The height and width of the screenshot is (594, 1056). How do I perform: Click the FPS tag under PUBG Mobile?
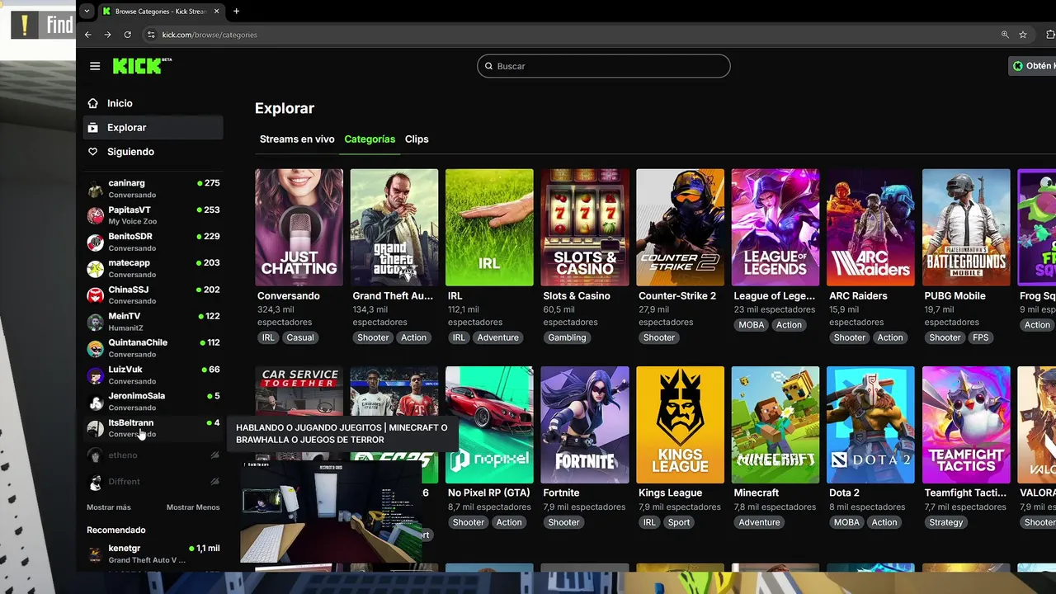(980, 337)
